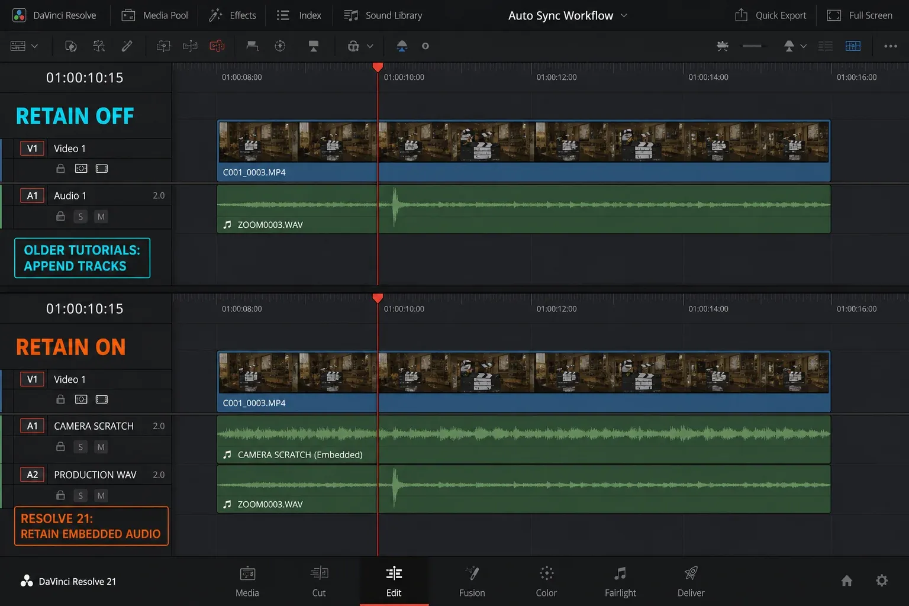
Task: Click the circular ripple overwrite icon
Action: click(x=280, y=46)
